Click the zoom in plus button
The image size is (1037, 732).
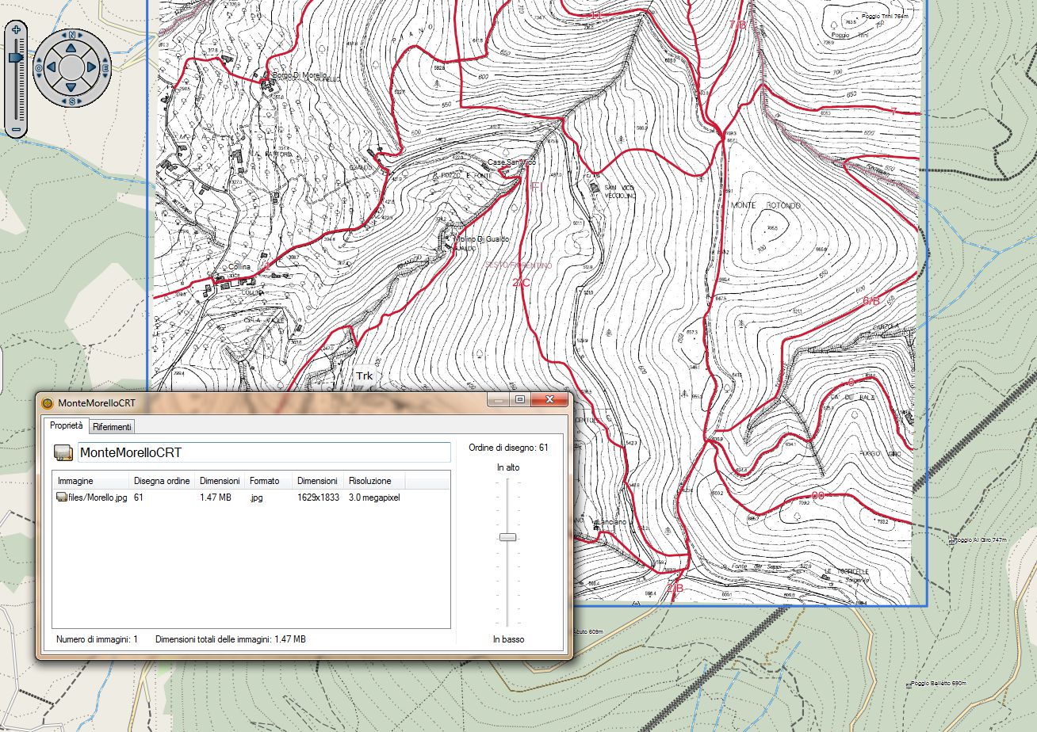tap(16, 30)
